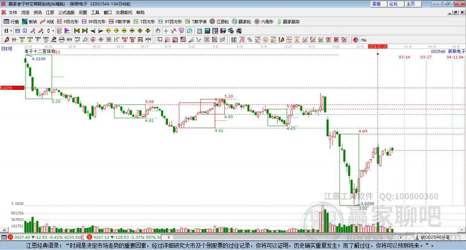
Task: Open the 行情 market quotes view
Action: (x=11, y=22)
